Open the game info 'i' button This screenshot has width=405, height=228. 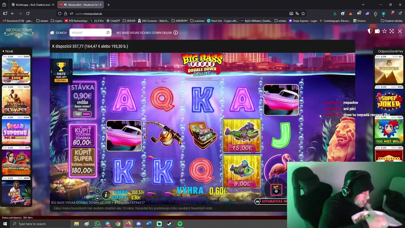pyautogui.click(x=106, y=195)
